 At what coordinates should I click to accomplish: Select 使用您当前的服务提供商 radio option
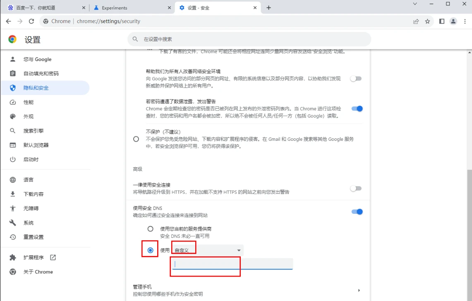point(150,229)
